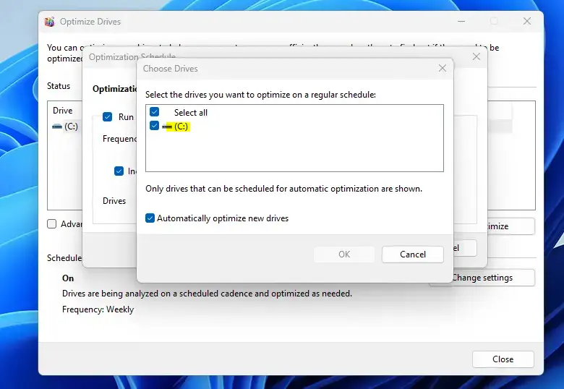This screenshot has height=389, width=564.
Task: Toggle the checkbox below Frequency in Optimization Schedule
Action: (119, 171)
